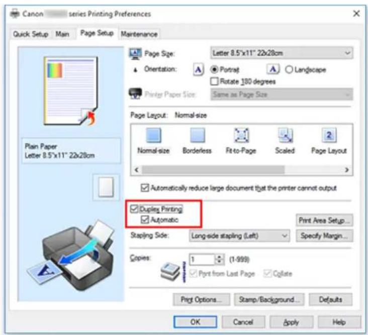Click the Defaults button
The height and width of the screenshot is (335, 368).
(330, 299)
